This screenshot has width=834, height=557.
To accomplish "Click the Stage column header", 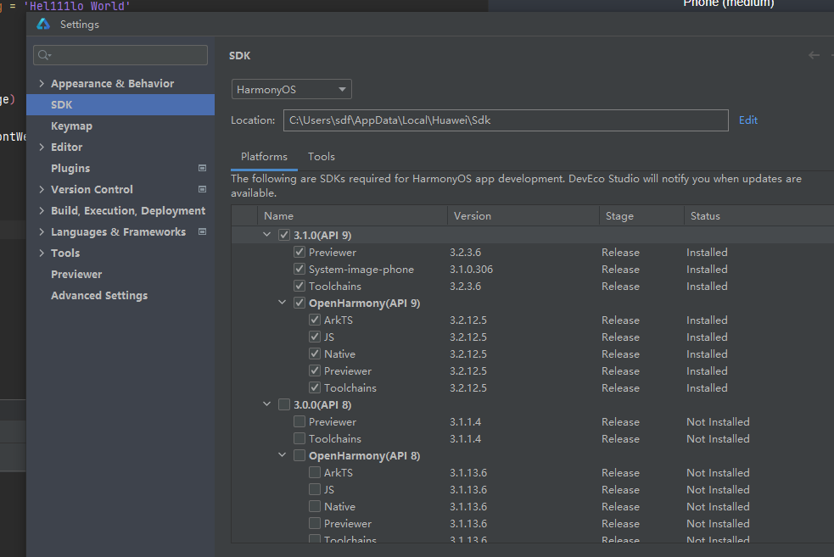I will pos(641,216).
